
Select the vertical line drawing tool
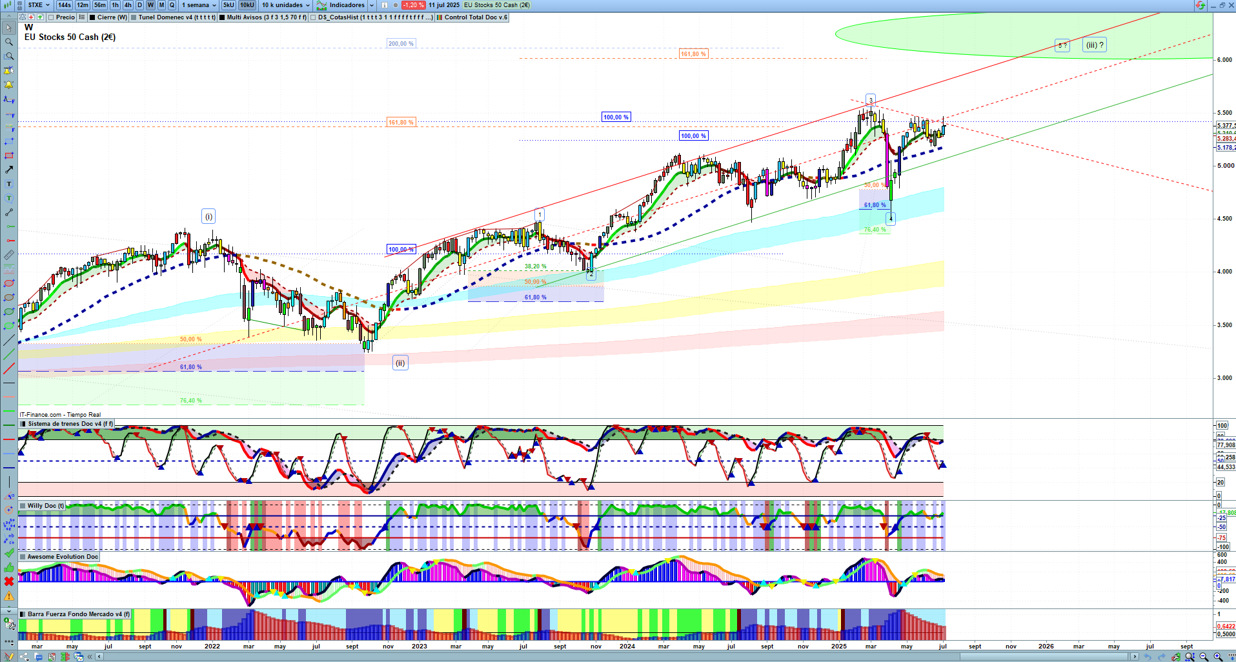tap(9, 482)
